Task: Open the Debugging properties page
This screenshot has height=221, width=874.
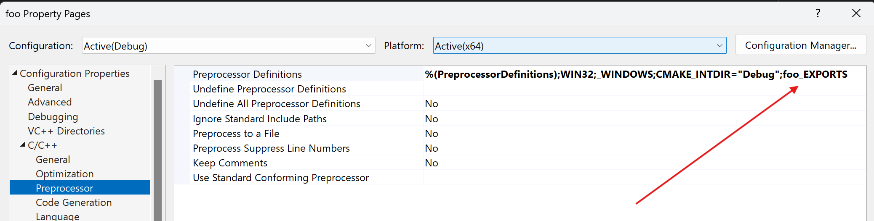Action: [x=53, y=117]
